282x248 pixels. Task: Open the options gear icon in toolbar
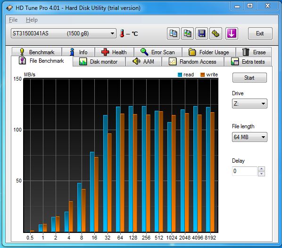click(216, 33)
